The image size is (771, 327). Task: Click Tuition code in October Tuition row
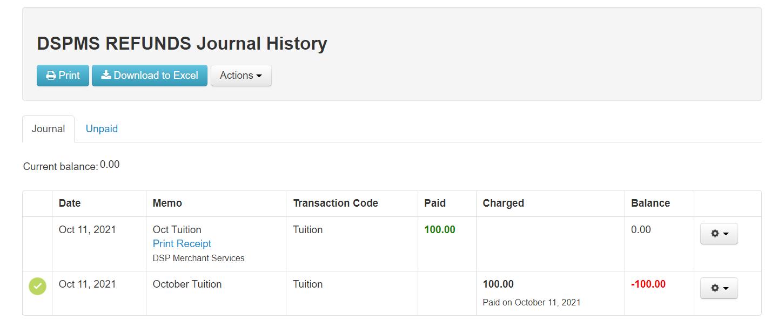click(308, 284)
